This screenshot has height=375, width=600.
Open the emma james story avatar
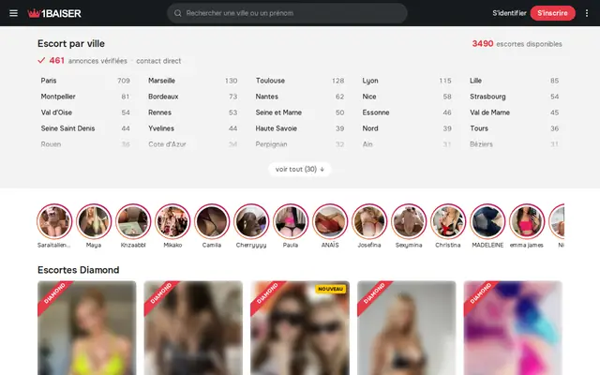click(x=527, y=221)
